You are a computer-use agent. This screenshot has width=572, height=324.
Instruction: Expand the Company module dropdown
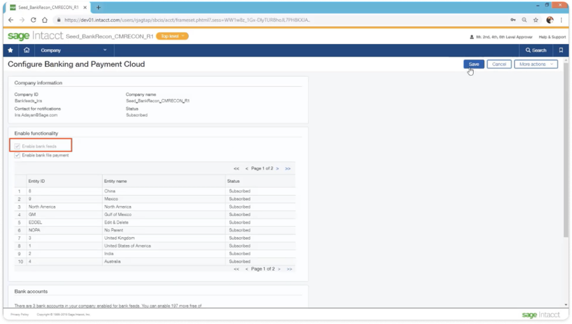pyautogui.click(x=74, y=50)
